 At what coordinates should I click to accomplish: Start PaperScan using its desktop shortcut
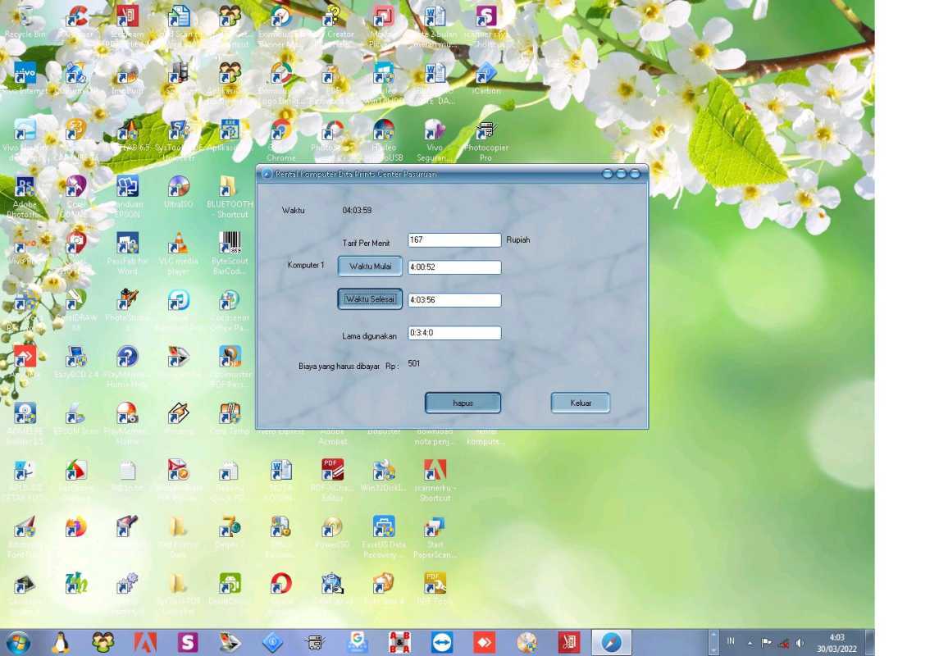[x=435, y=529]
